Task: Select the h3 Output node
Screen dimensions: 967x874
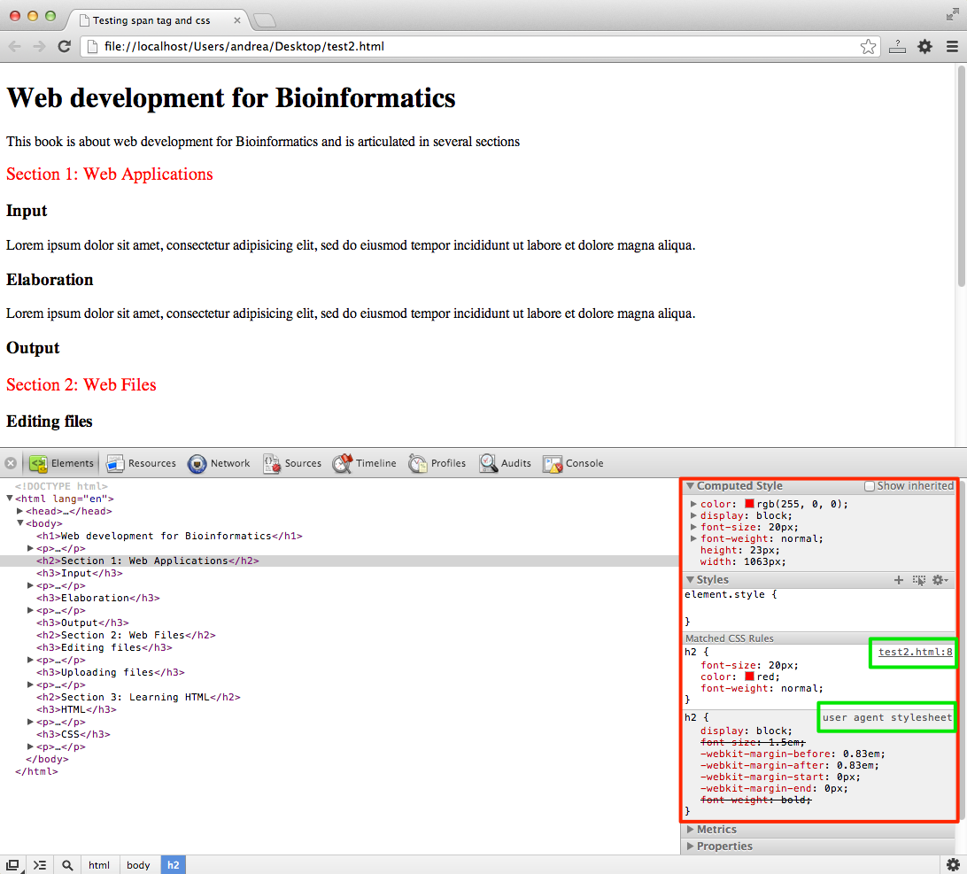Action: pos(82,623)
